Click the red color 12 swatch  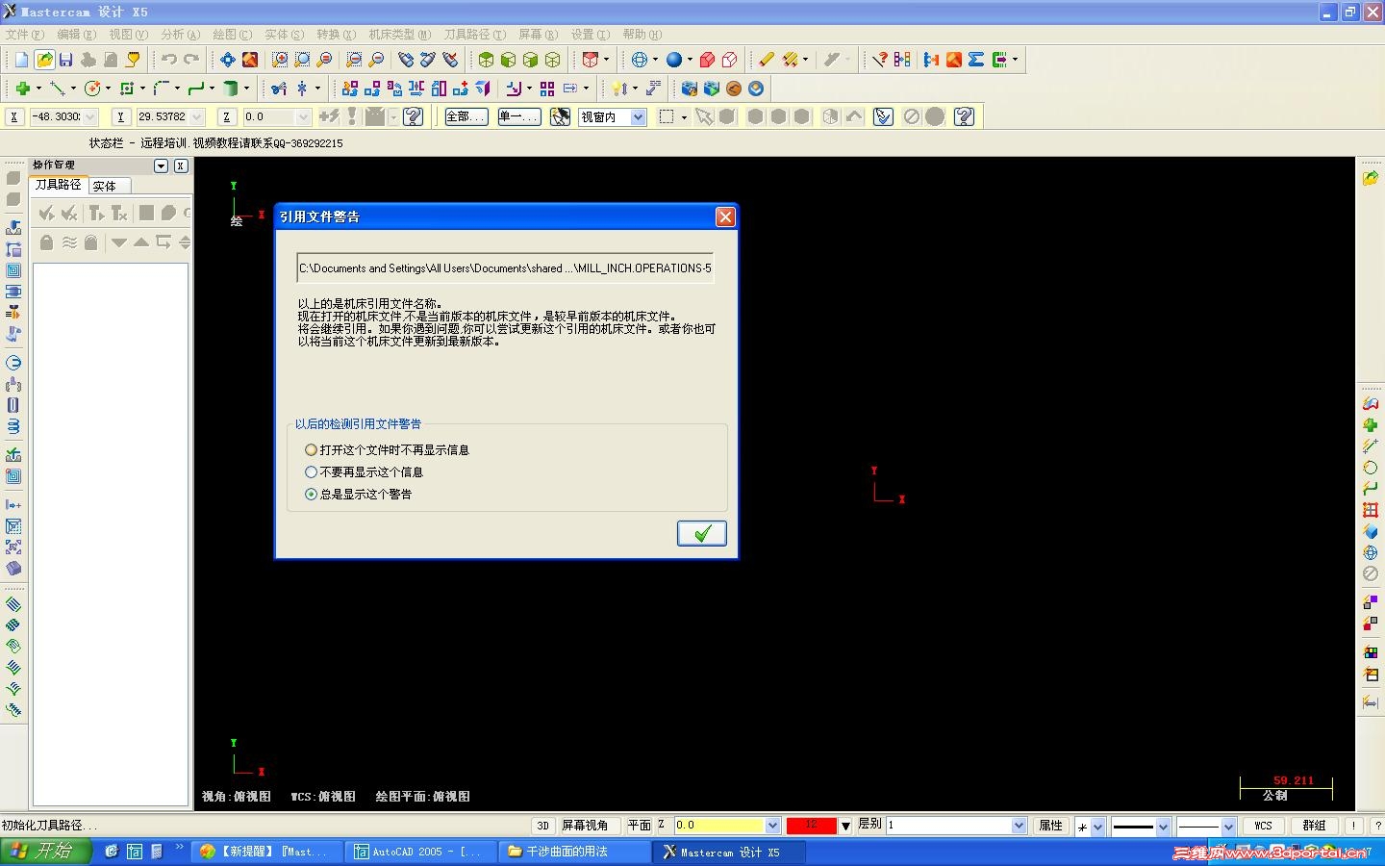(811, 826)
